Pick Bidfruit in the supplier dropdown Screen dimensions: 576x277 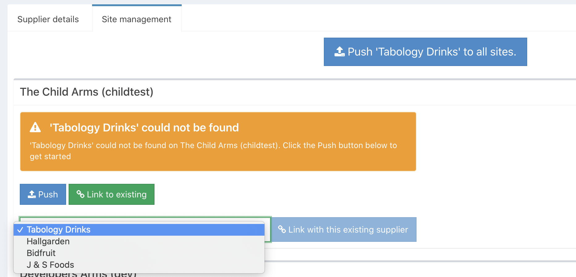tap(41, 253)
